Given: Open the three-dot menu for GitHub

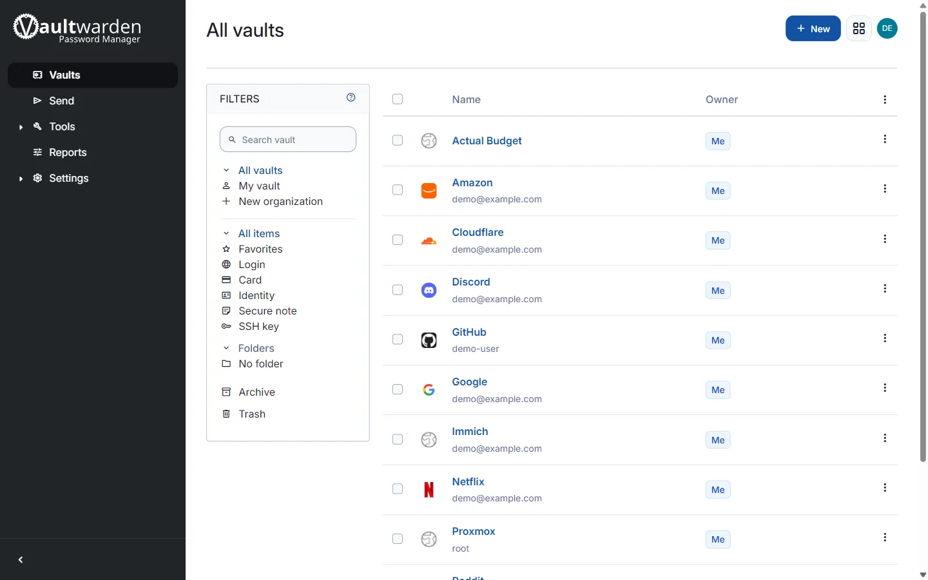Looking at the screenshot, I should tap(885, 338).
